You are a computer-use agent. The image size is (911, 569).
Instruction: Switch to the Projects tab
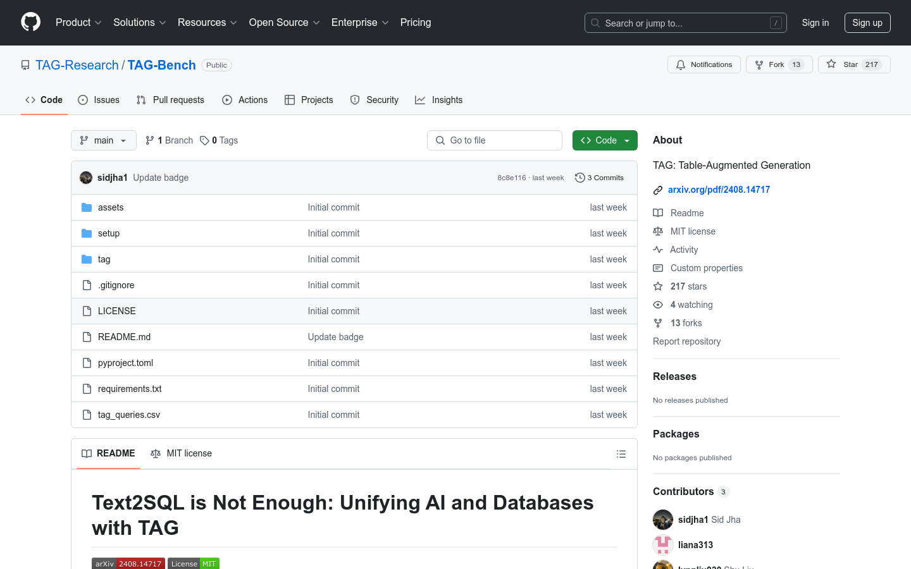(x=309, y=100)
